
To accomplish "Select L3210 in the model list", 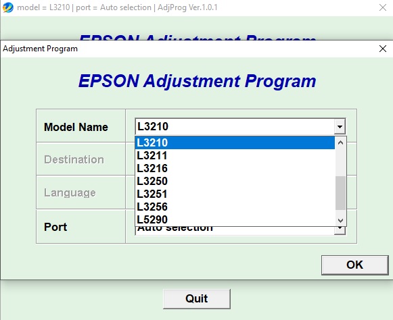I will (235, 142).
